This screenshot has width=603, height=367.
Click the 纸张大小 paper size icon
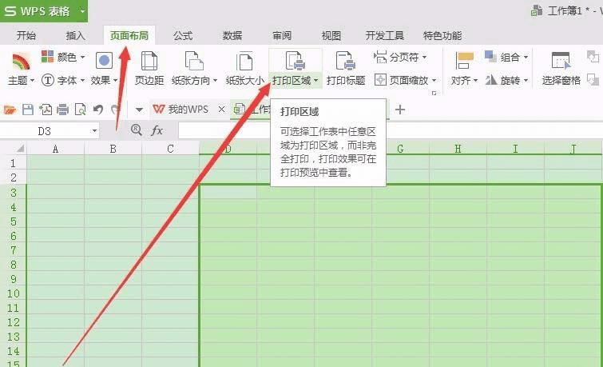click(244, 62)
